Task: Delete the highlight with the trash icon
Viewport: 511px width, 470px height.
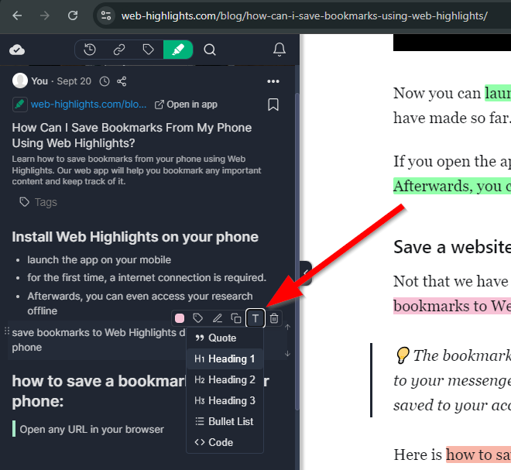Action: click(x=274, y=318)
